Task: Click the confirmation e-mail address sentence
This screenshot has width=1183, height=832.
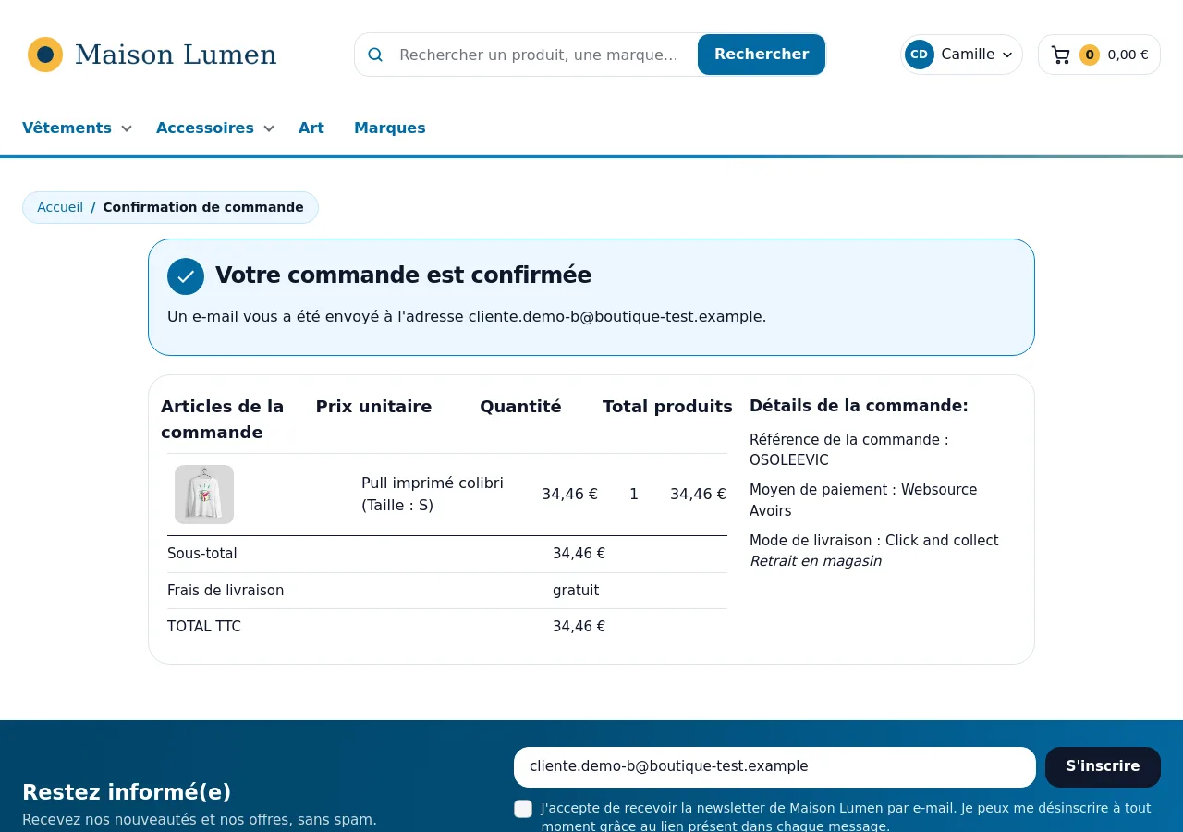Action: pos(467,316)
